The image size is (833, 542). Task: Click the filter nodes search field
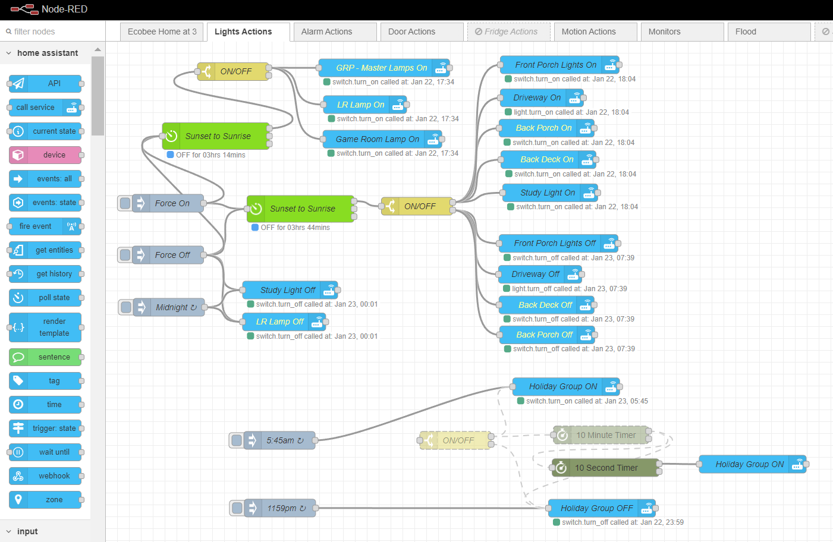[52, 31]
